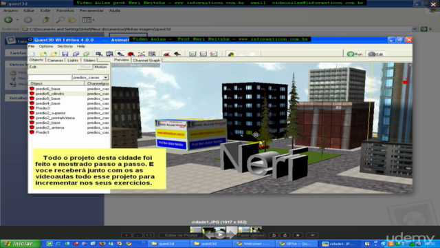This screenshot has width=440, height=248.
Task: Click the cidade1.JP... taskbar button
Action: tap(340, 244)
